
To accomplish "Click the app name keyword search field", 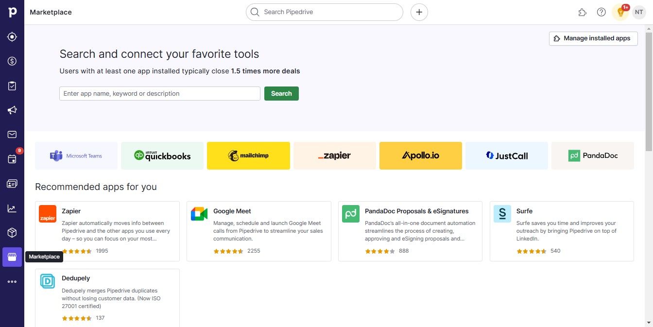I will [160, 94].
